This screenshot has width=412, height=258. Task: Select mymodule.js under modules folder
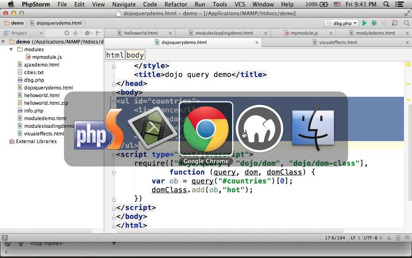click(47, 57)
